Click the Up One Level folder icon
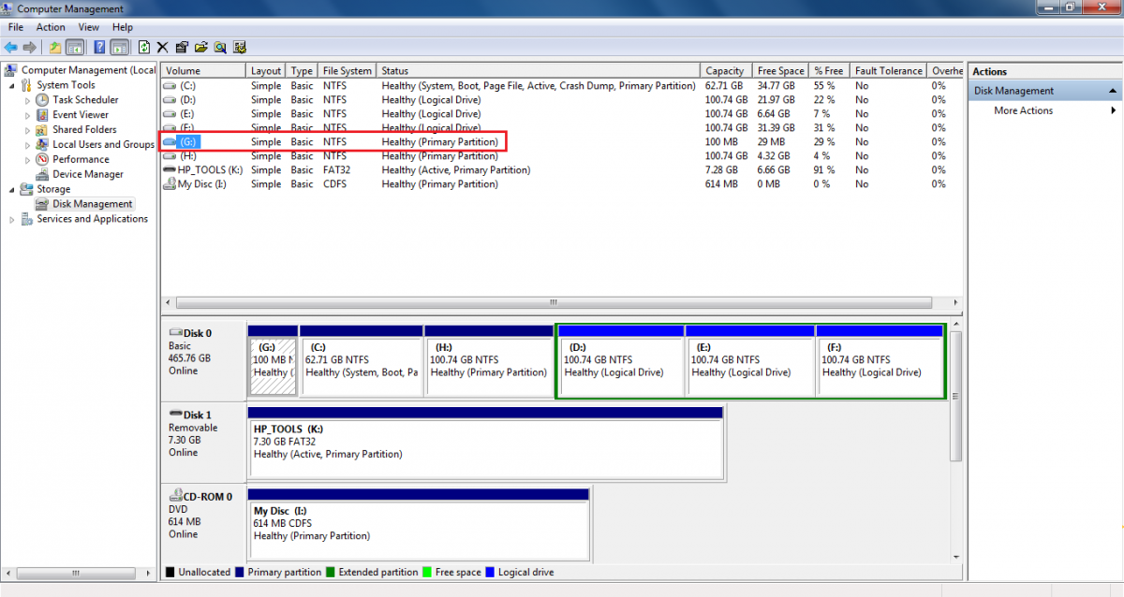This screenshot has width=1124, height=597. (55, 47)
